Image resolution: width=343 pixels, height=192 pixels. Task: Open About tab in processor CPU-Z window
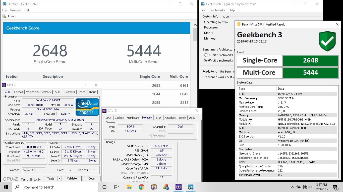(x=92, y=92)
